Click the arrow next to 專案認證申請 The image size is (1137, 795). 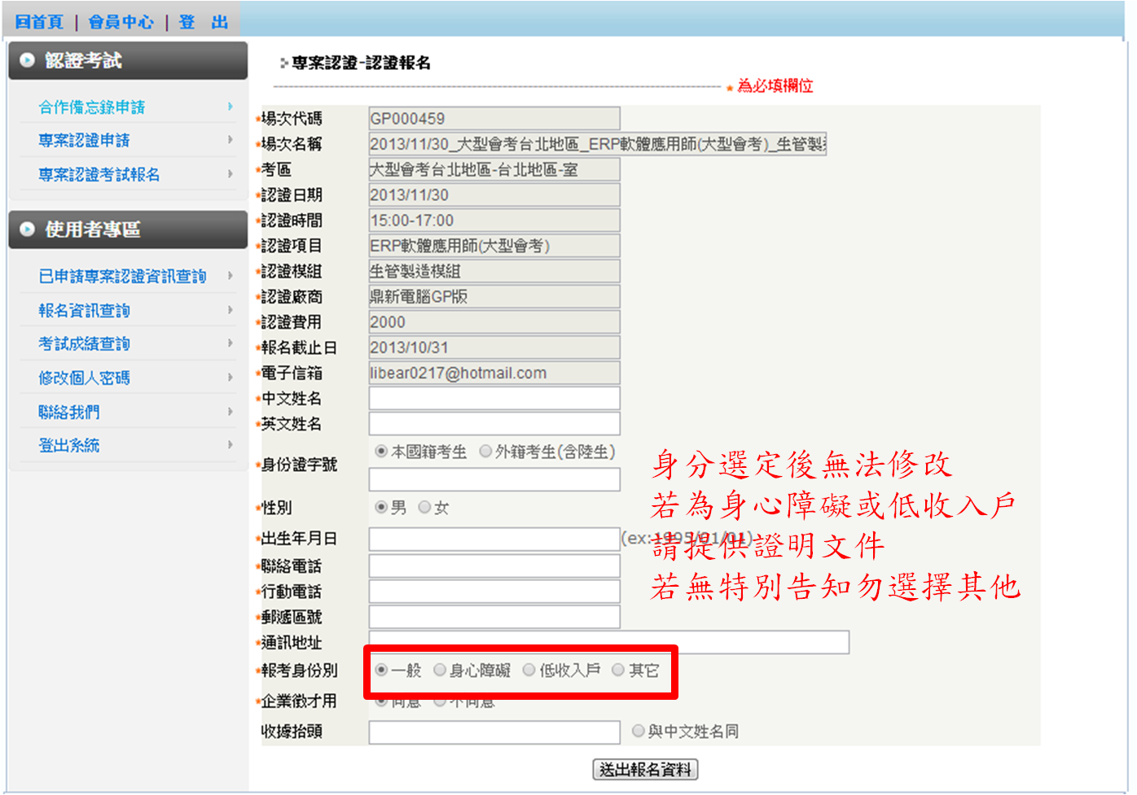230,140
